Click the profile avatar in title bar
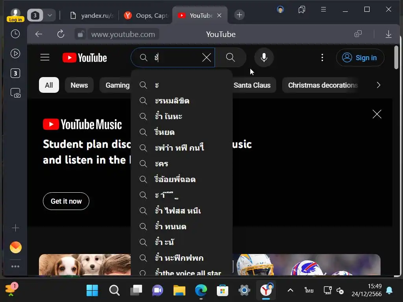The image size is (403, 302). pos(280,9)
